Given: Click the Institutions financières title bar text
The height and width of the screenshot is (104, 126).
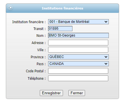Looking at the screenshot, I should pos(62,8).
